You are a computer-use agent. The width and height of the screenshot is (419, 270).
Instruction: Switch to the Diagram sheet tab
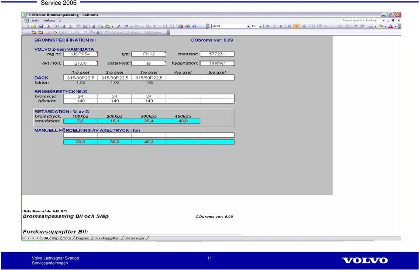point(82,238)
